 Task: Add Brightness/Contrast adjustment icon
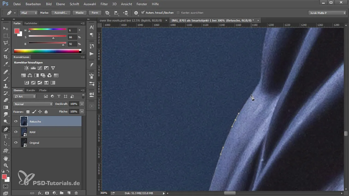tap(26, 68)
